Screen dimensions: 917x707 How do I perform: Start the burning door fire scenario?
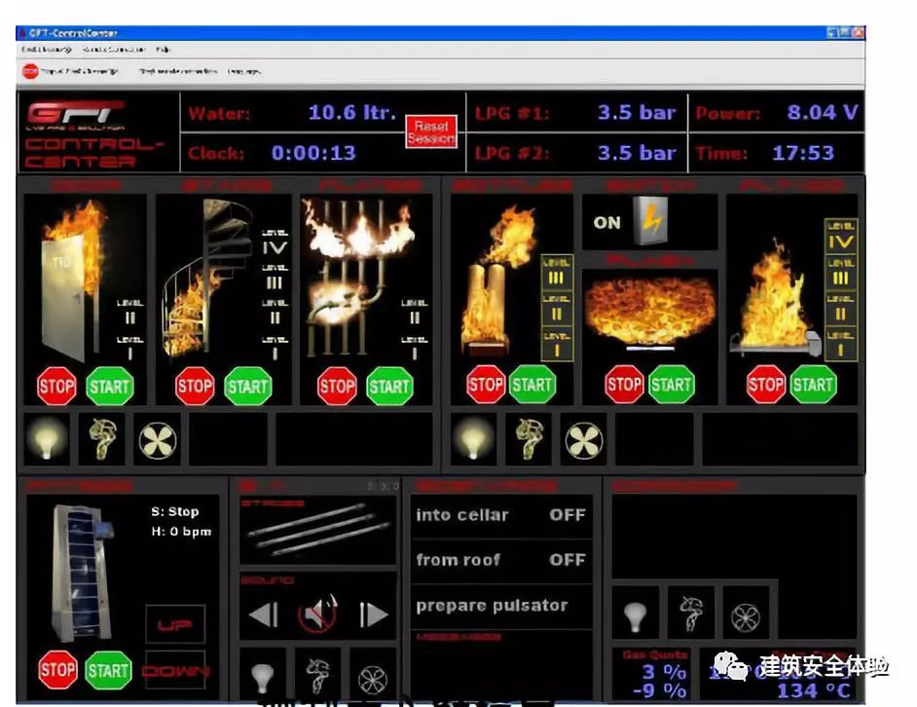pyautogui.click(x=109, y=386)
